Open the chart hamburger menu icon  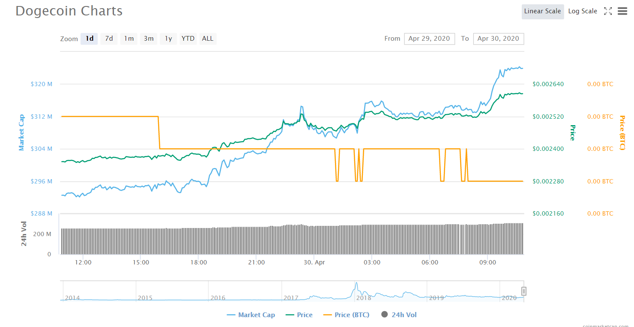tap(622, 12)
